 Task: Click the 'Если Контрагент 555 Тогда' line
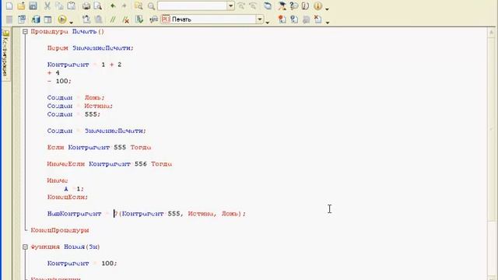pos(99,147)
